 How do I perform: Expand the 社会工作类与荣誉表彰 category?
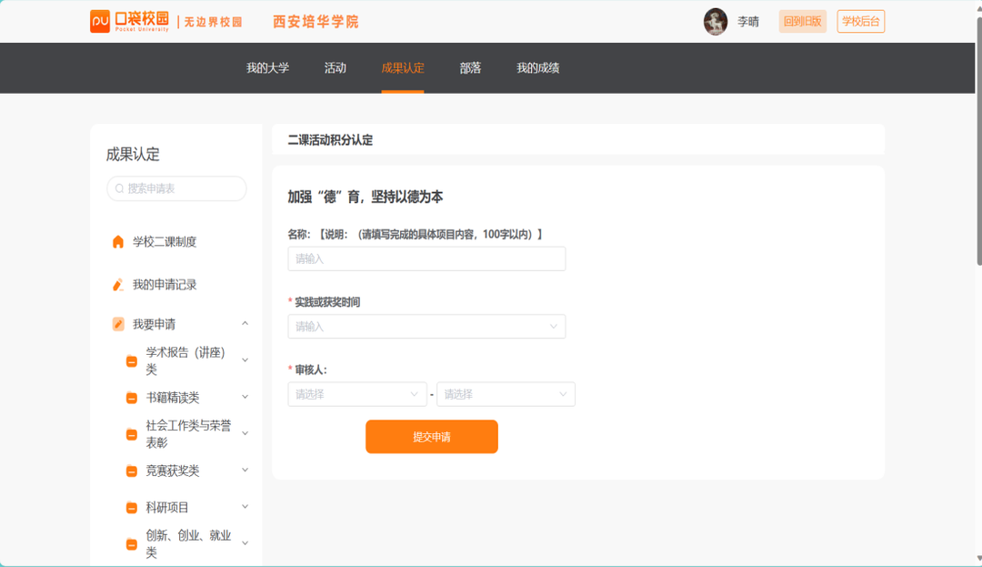tap(245, 433)
